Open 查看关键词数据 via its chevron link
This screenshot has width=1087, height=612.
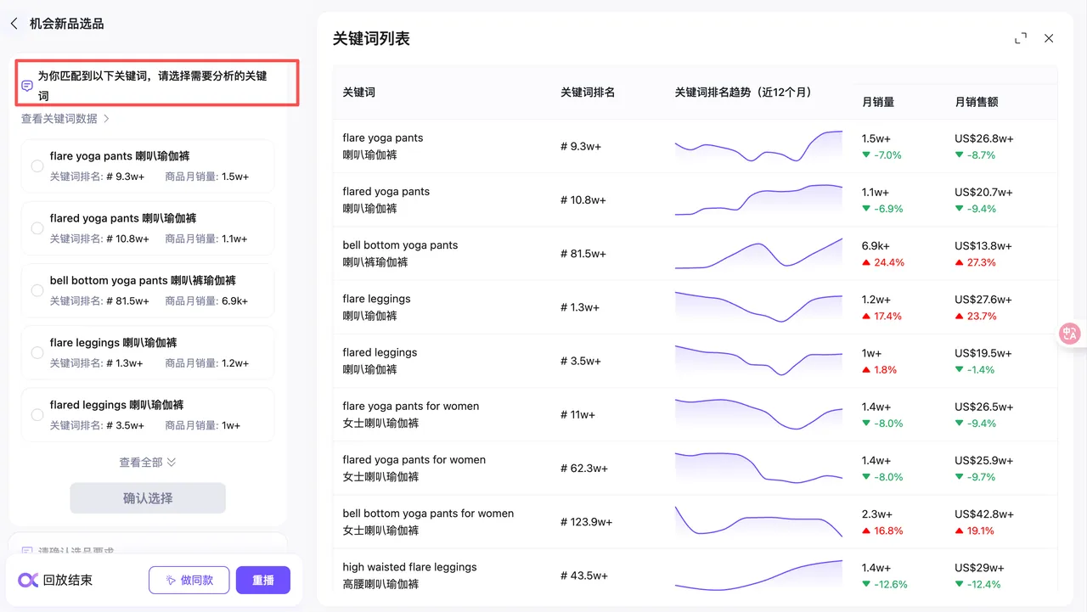(x=65, y=119)
